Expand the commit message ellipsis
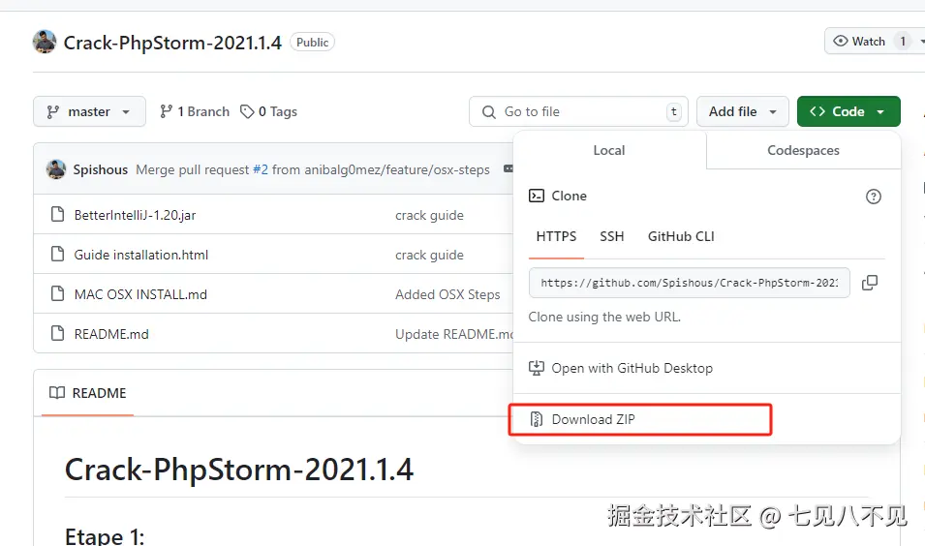Viewport: 925px width, 546px height. point(508,169)
